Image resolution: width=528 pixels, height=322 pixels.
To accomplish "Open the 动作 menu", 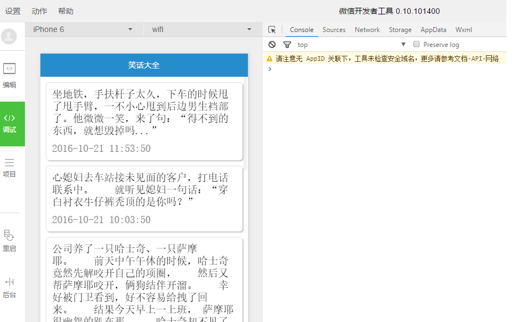I will [x=39, y=11].
